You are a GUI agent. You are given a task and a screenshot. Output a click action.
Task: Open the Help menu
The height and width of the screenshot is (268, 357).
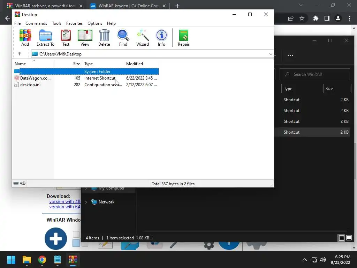111,23
